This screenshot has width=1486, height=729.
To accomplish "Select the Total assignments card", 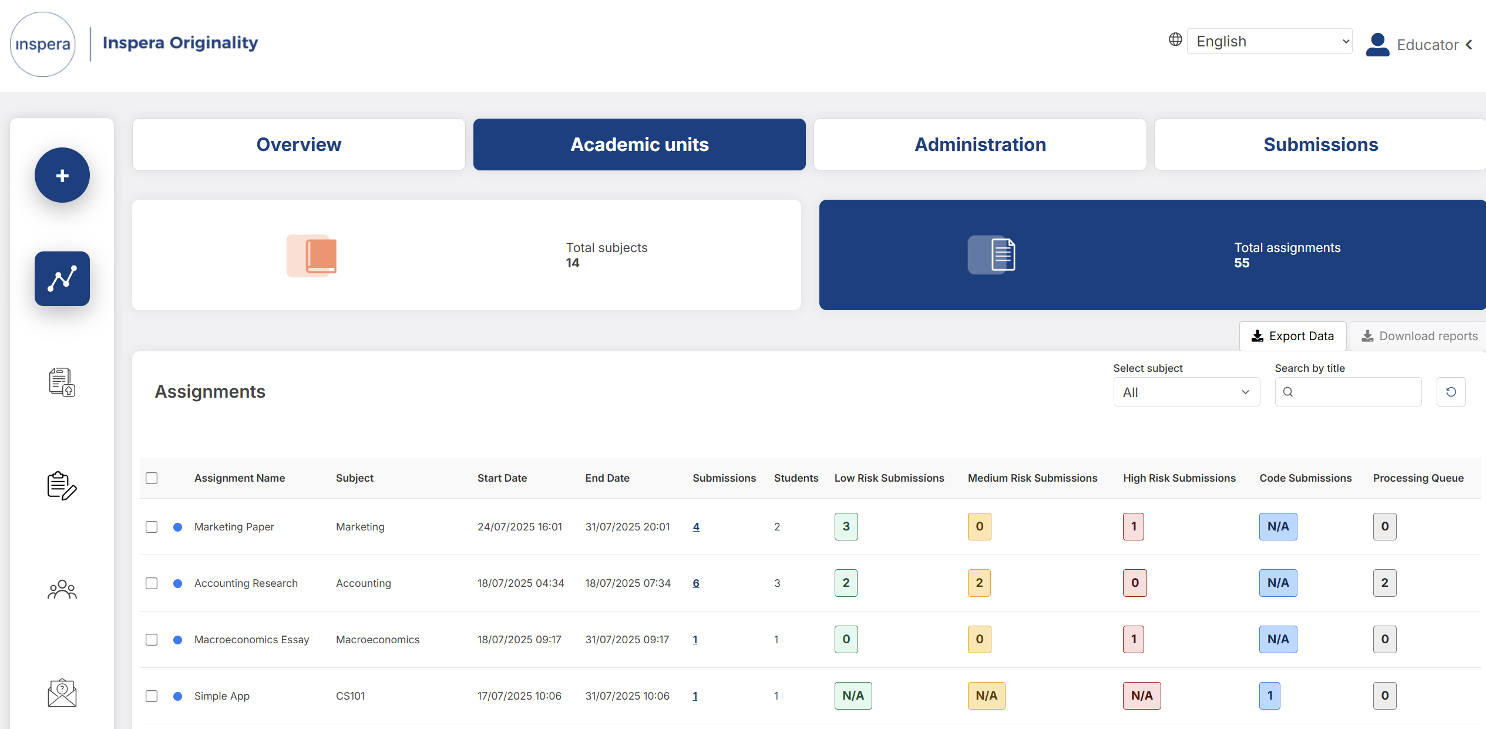I will click(x=1152, y=255).
